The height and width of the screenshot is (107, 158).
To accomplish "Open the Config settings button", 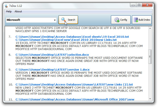I will [x=121, y=20].
